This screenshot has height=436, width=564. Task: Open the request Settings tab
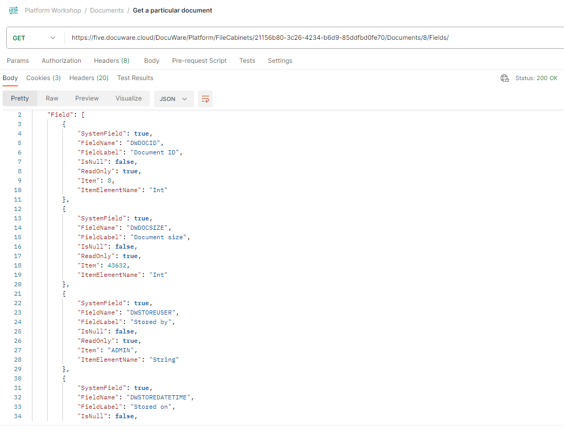pos(280,61)
